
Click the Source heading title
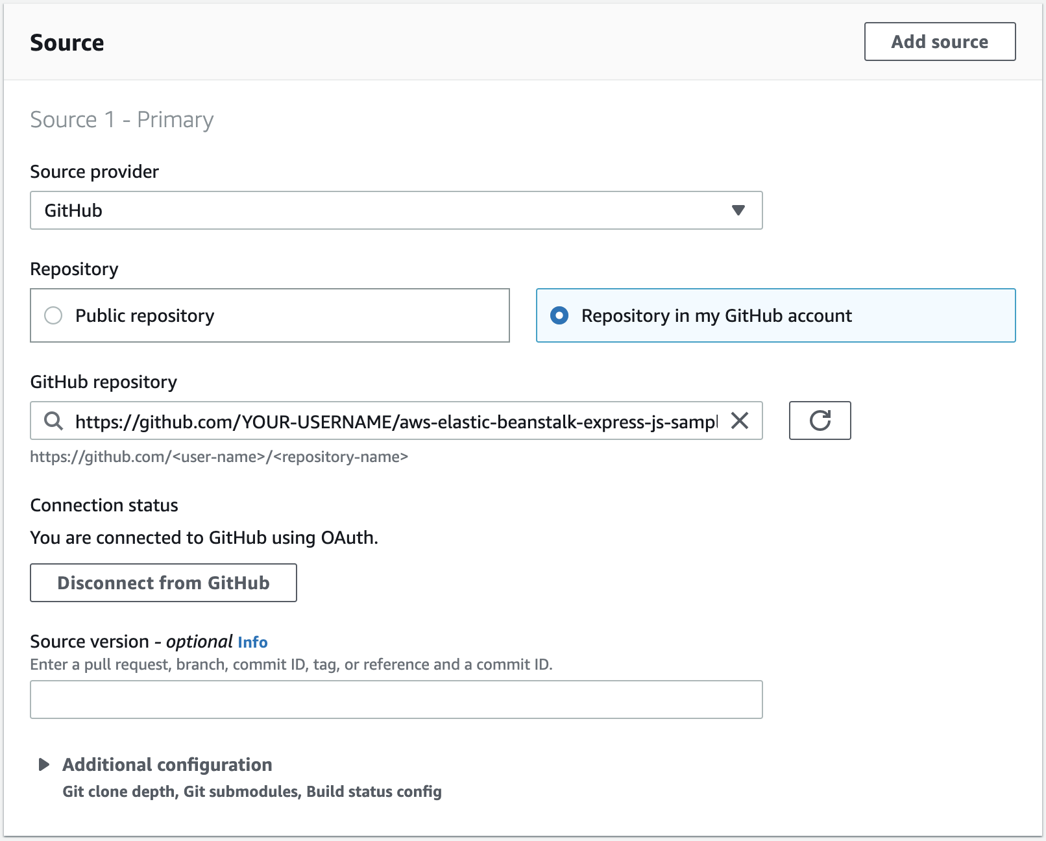coord(67,43)
